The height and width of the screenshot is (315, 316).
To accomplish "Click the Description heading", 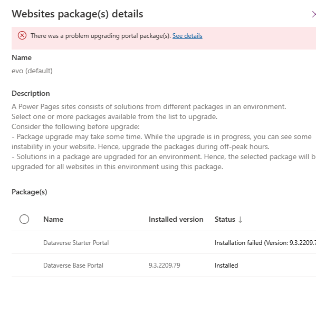I will (x=31, y=93).
